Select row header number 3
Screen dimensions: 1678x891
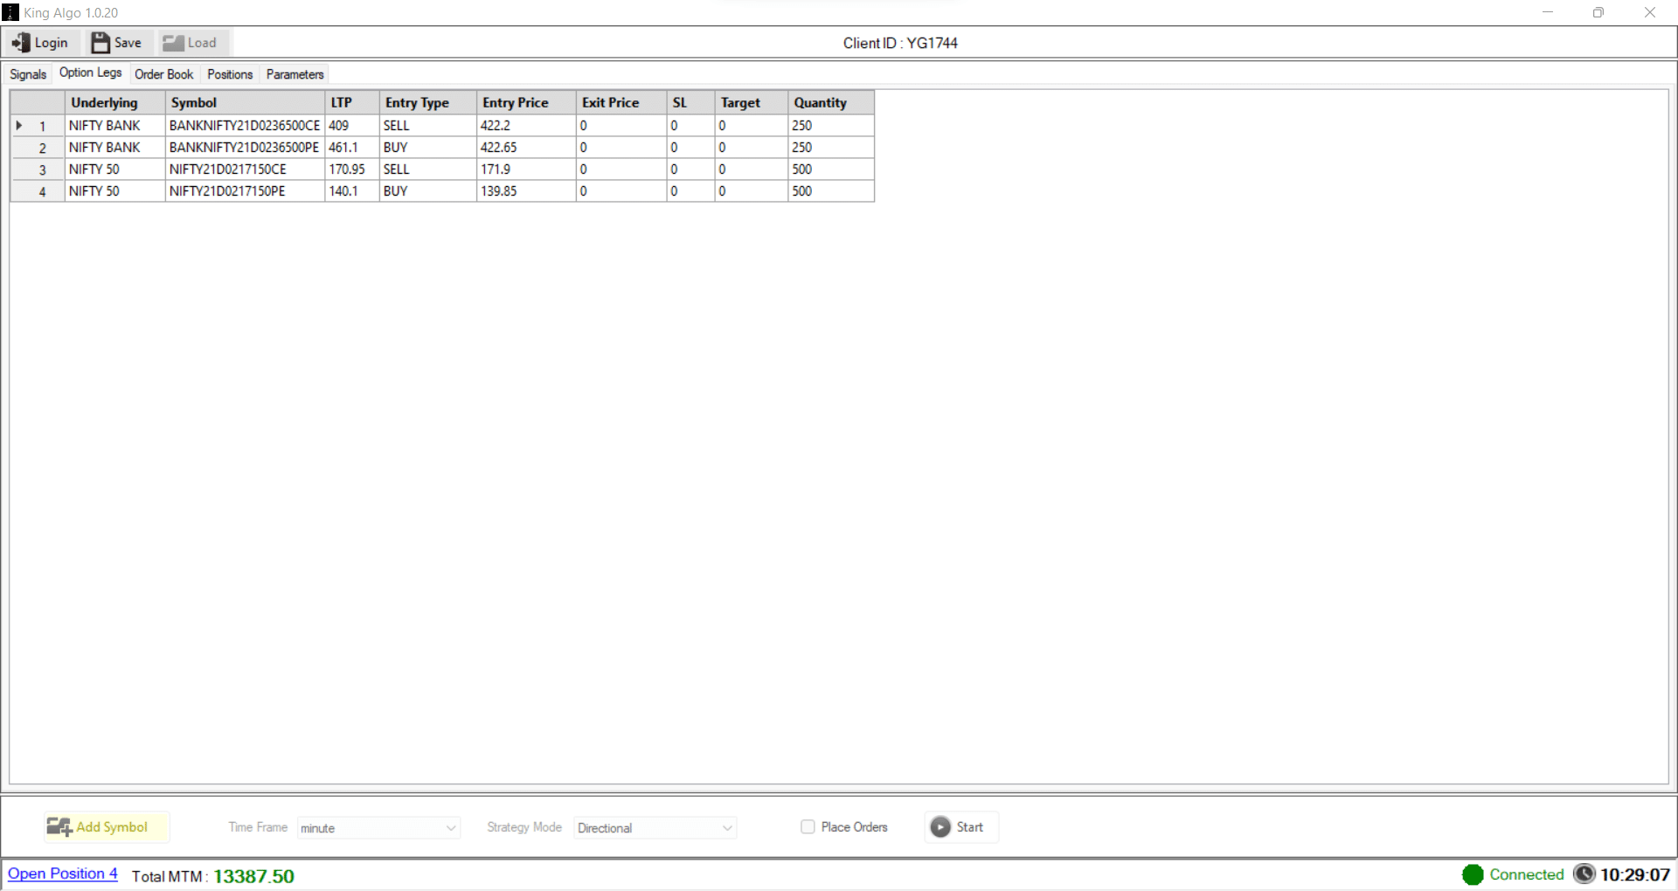point(38,169)
